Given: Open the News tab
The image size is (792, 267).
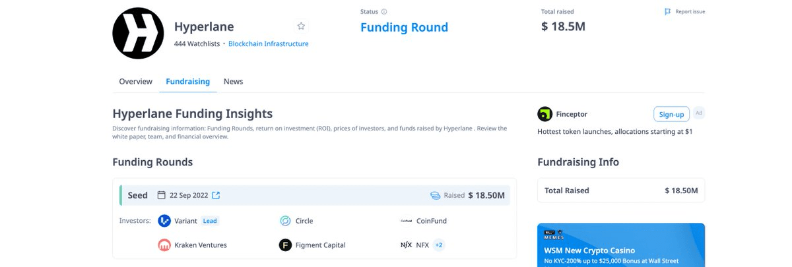Looking at the screenshot, I should (233, 82).
